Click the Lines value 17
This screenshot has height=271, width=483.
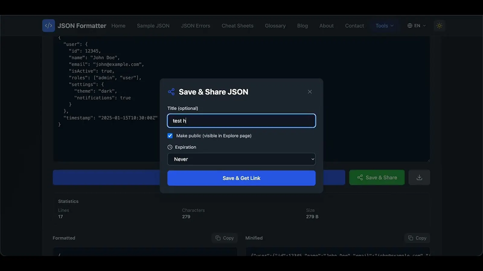(60, 216)
